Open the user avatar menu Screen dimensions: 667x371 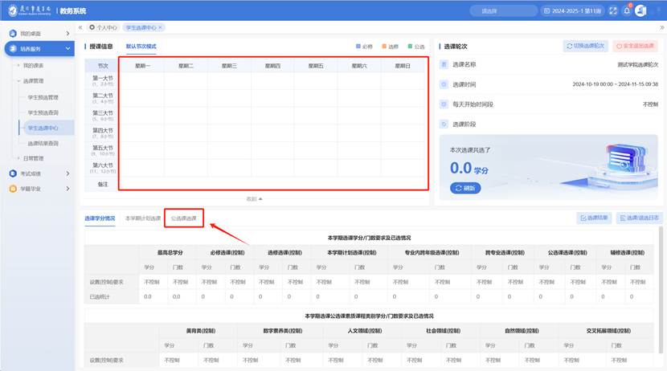click(640, 10)
